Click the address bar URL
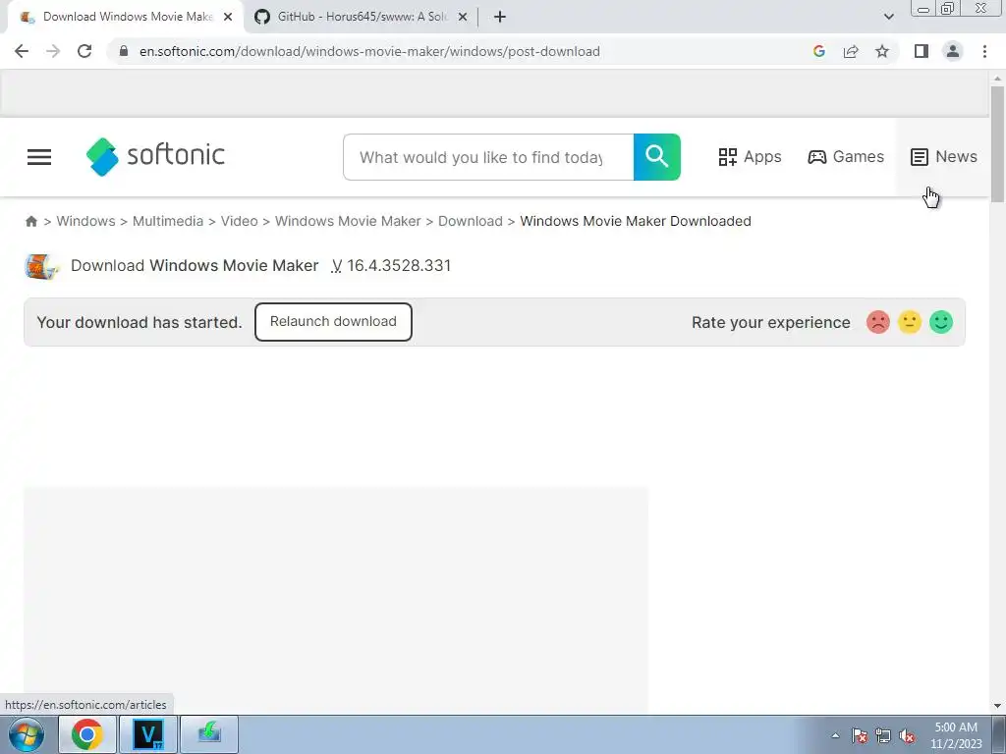Viewport: 1006px width, 754px height. pos(369,51)
